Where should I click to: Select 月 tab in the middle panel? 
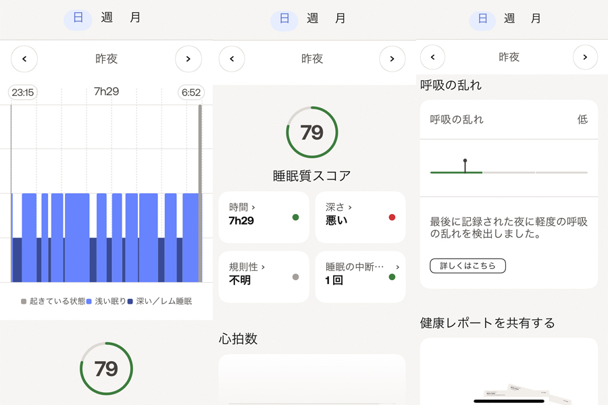[340, 18]
